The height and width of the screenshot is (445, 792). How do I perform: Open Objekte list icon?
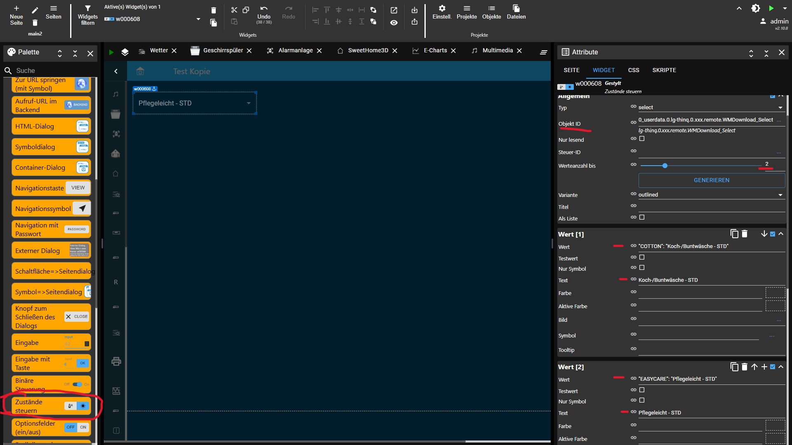pos(491,8)
